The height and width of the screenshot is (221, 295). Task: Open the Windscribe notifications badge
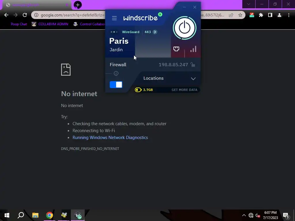pyautogui.click(x=160, y=14)
